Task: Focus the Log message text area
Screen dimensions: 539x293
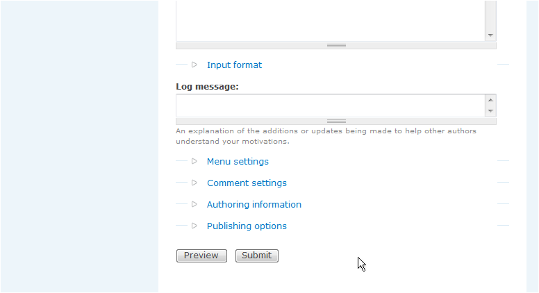Action: coord(331,106)
